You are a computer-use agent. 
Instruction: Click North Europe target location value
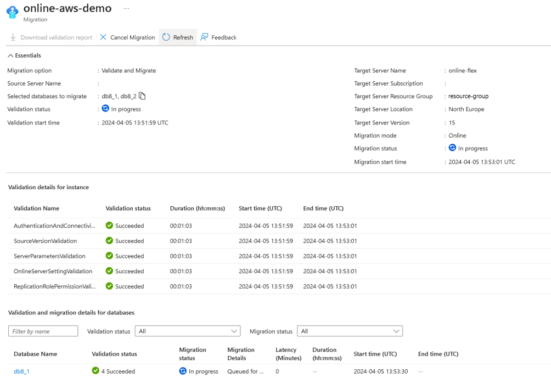(466, 109)
